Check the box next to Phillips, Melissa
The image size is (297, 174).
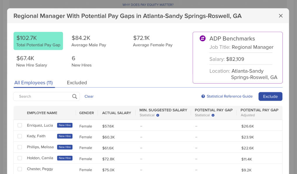pyautogui.click(x=20, y=147)
